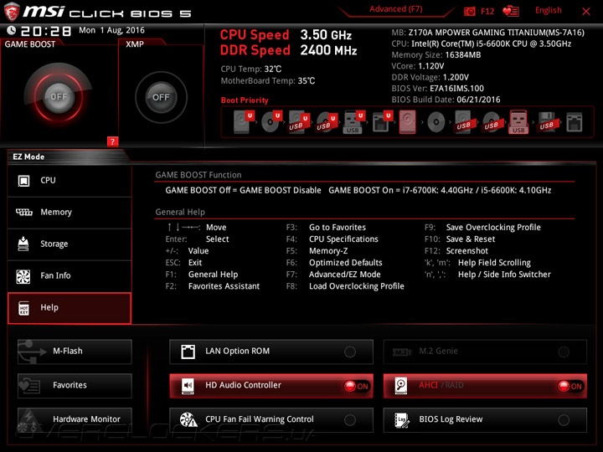The image size is (603, 452).
Task: Open the Fan Info section
Action: (70, 275)
